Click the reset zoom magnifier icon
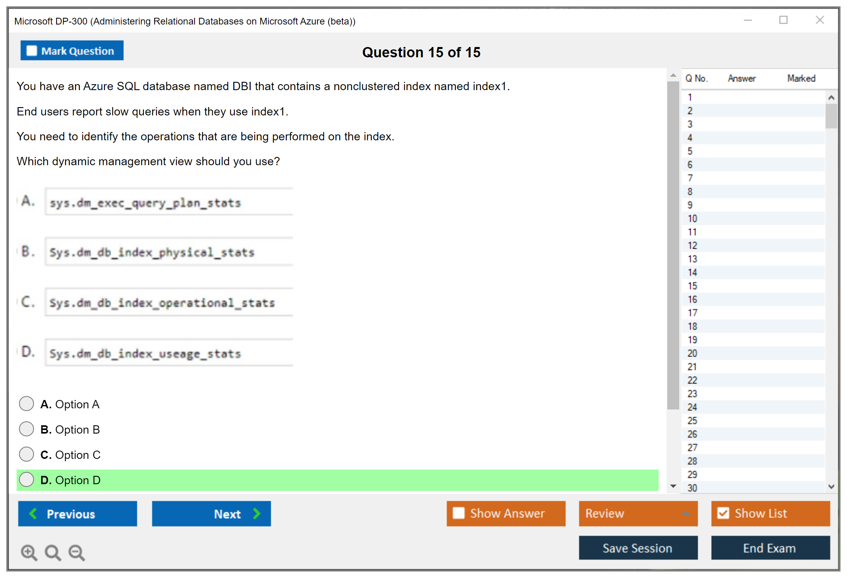The height and width of the screenshot is (581, 850). coord(52,552)
